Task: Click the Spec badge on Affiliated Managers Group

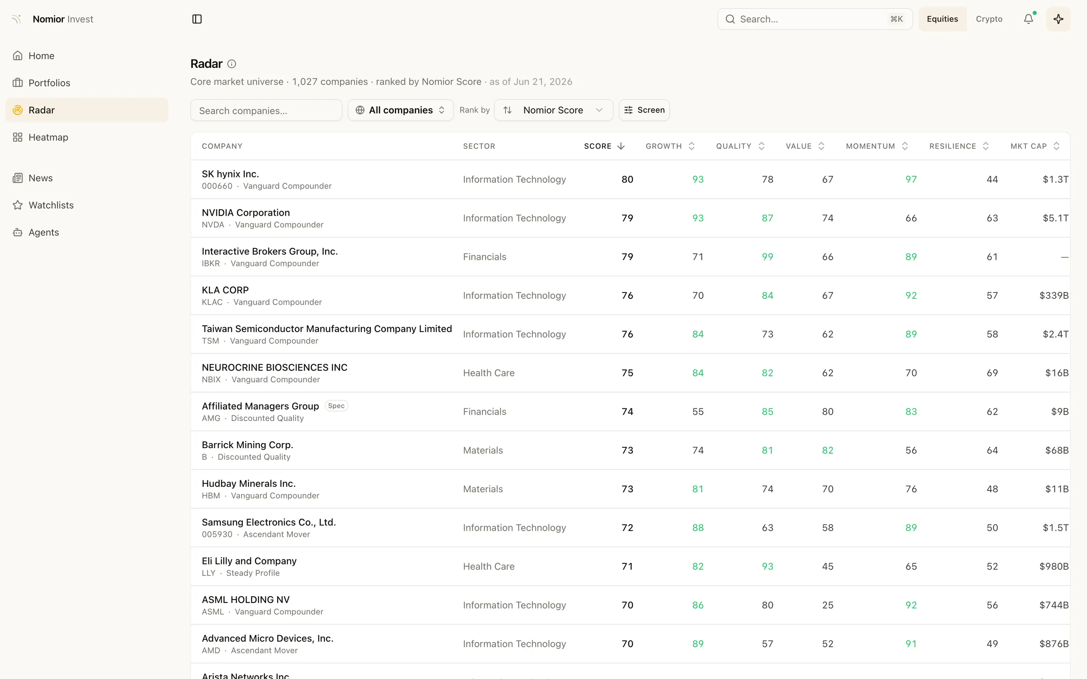Action: click(336, 406)
